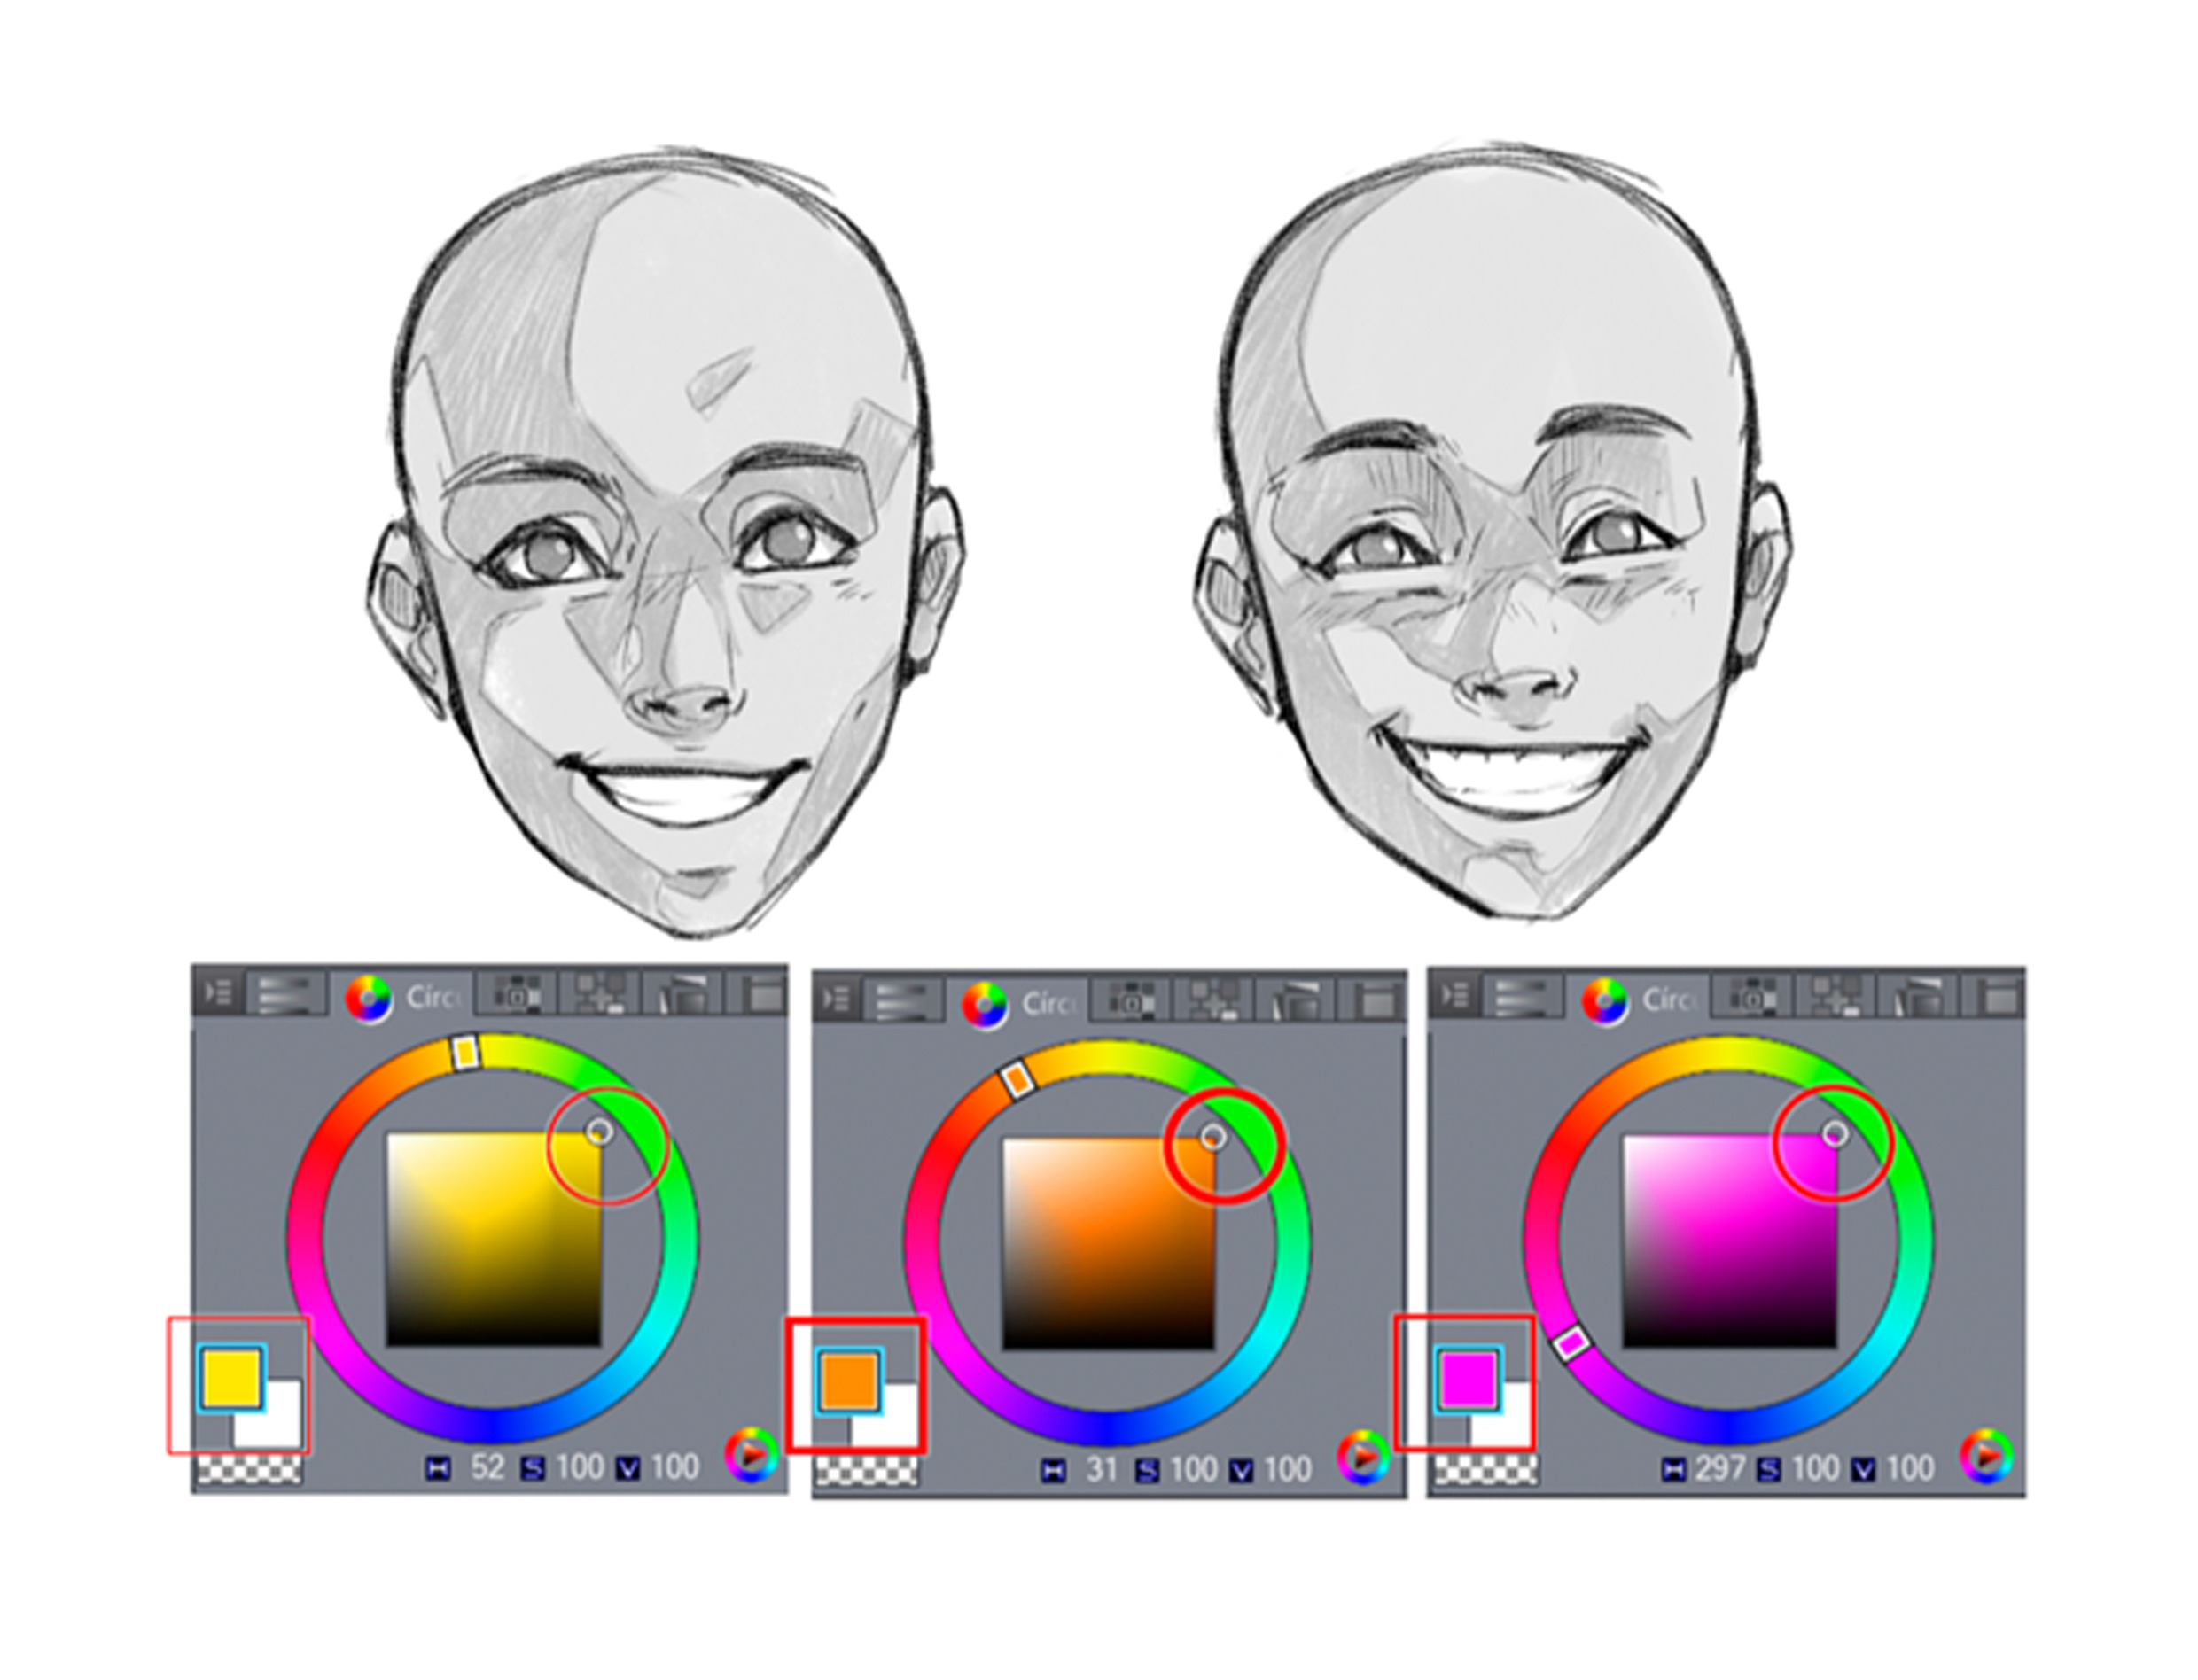The width and height of the screenshot is (2198, 1680).
Task: Open panel menu icon in the yellow color wheel panel
Action: [217, 991]
